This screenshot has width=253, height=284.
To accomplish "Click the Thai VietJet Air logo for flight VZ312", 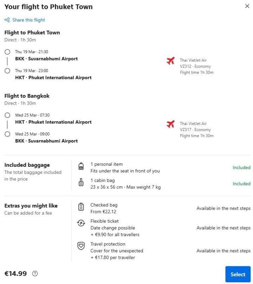I will pyautogui.click(x=170, y=61).
